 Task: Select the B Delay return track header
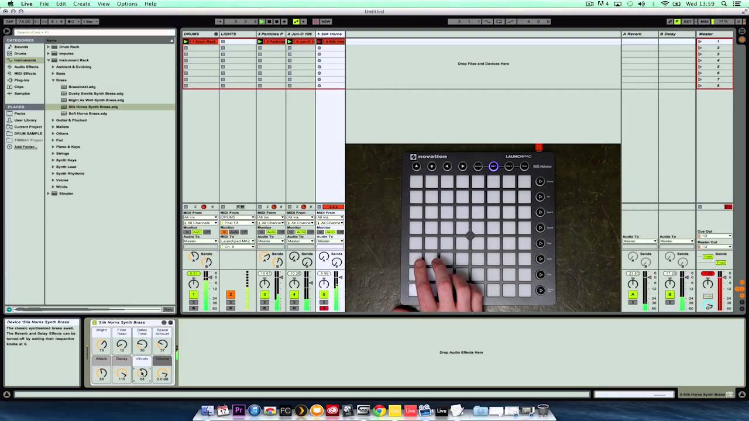pyautogui.click(x=677, y=34)
